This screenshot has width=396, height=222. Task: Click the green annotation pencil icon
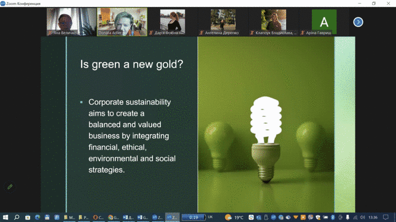[9, 187]
